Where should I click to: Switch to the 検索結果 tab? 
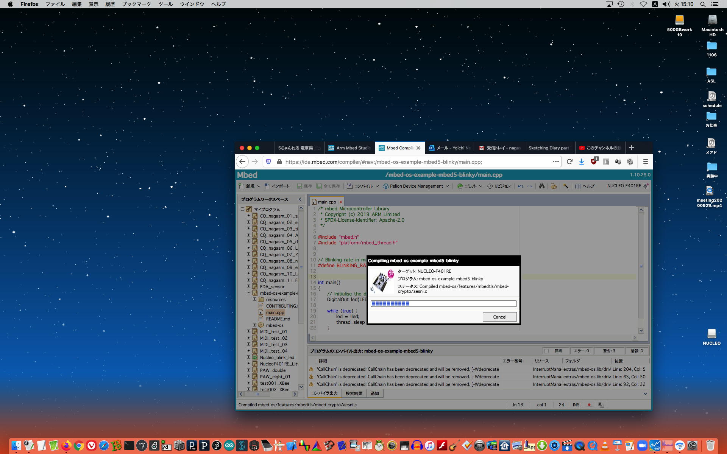[354, 393]
